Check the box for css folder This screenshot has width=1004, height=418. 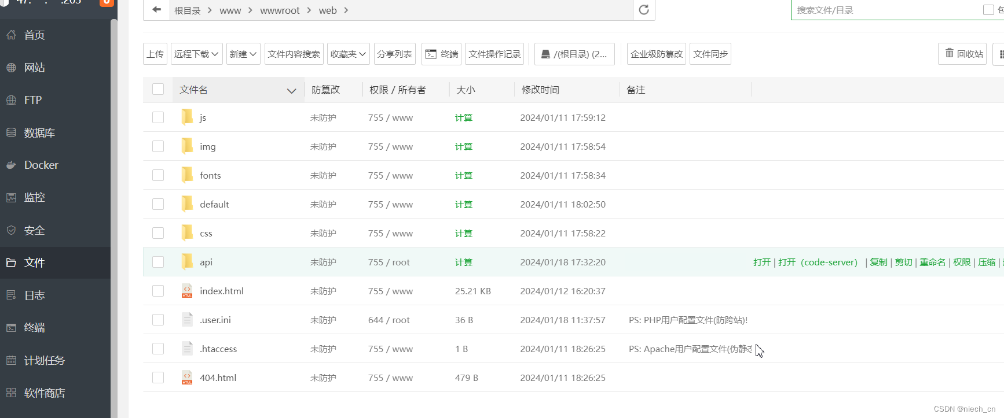point(158,233)
